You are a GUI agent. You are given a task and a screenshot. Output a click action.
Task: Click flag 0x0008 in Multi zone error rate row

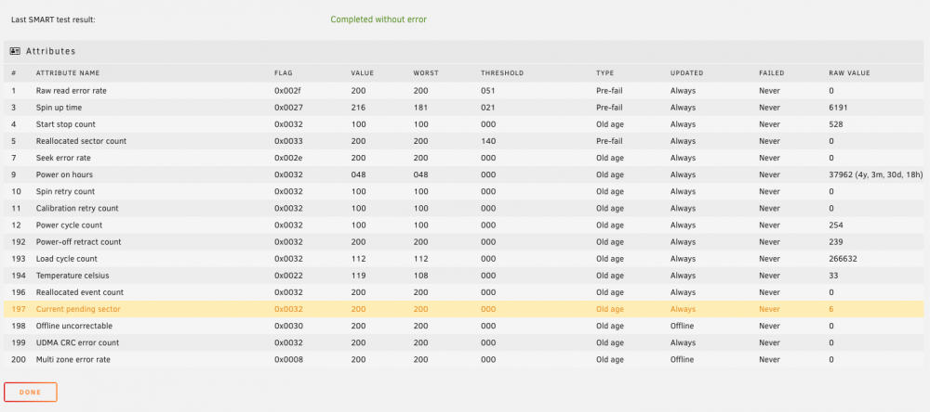click(x=288, y=359)
